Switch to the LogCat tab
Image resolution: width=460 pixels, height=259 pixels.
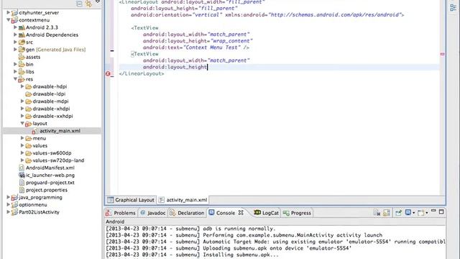[x=267, y=213]
